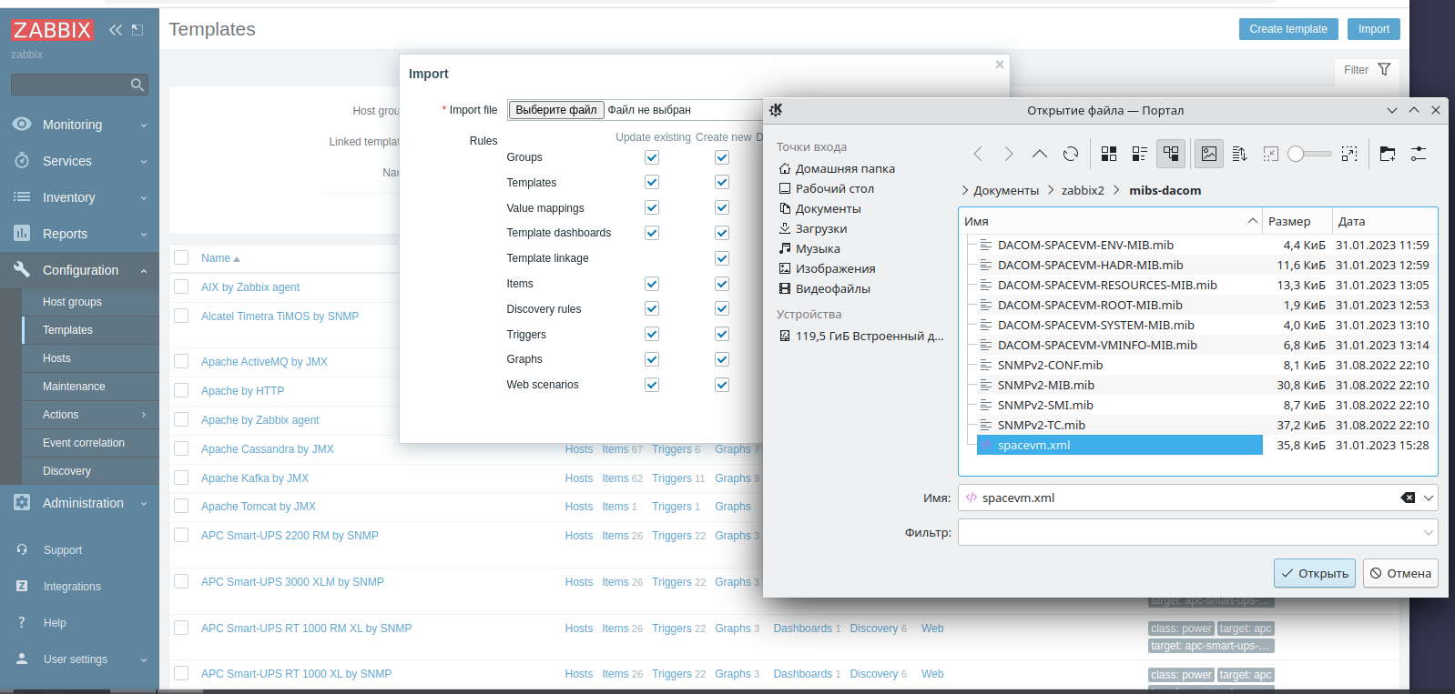Click the Zabbix logo
Screen dimensions: 1455x694
[52, 30]
